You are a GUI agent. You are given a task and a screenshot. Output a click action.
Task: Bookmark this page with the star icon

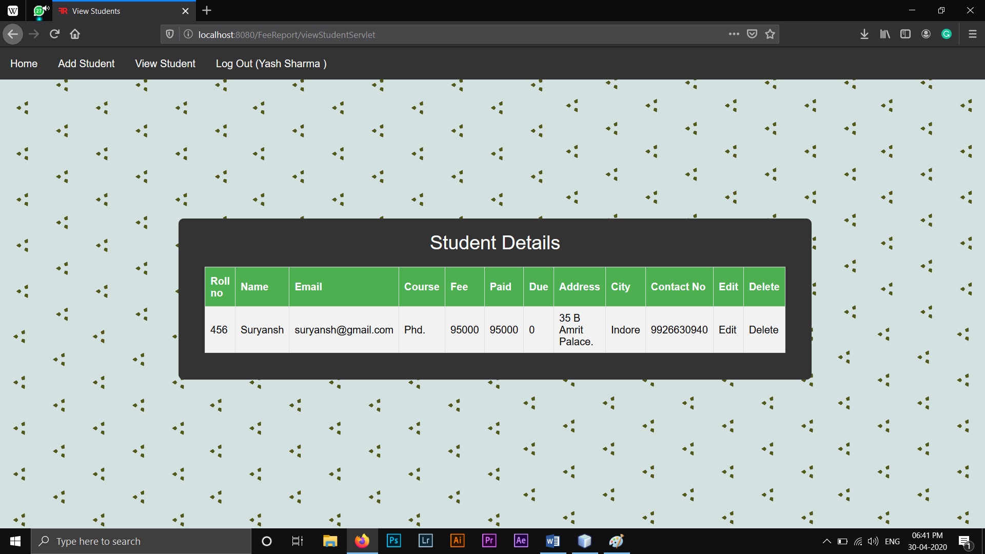point(770,34)
